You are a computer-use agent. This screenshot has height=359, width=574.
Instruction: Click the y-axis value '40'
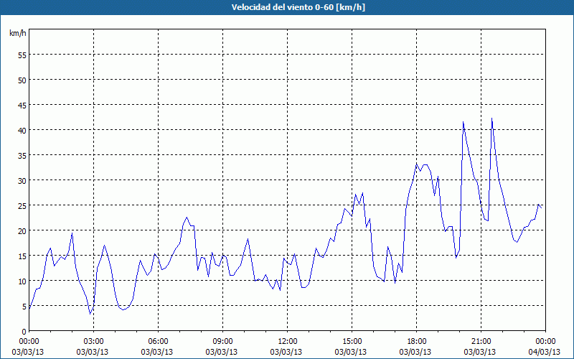[22, 130]
